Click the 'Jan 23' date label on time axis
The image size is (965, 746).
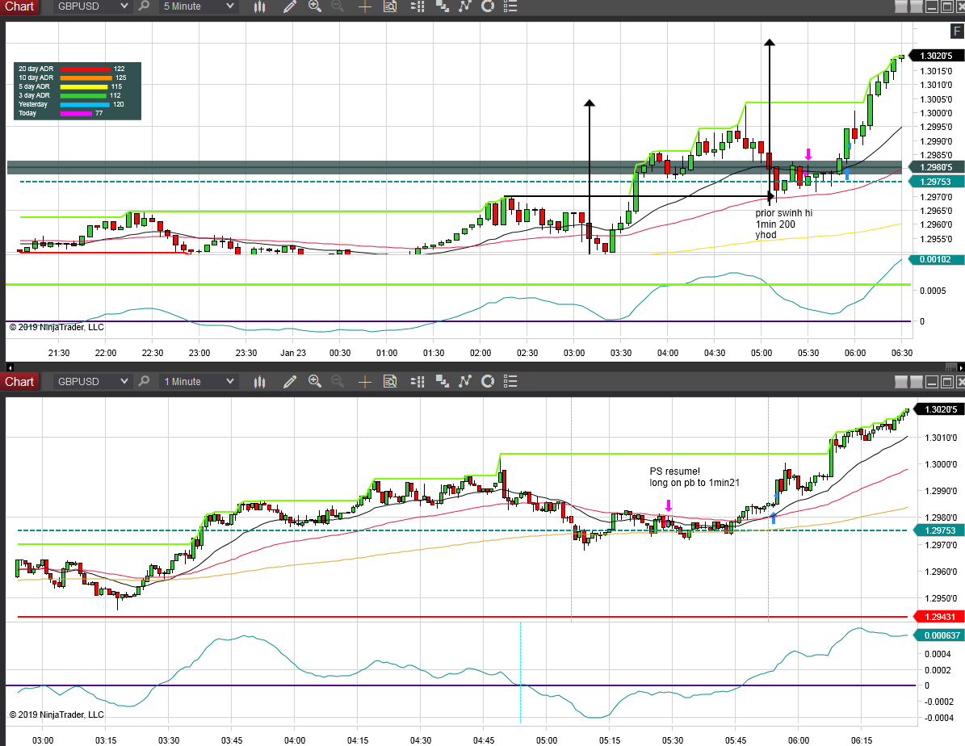point(293,353)
